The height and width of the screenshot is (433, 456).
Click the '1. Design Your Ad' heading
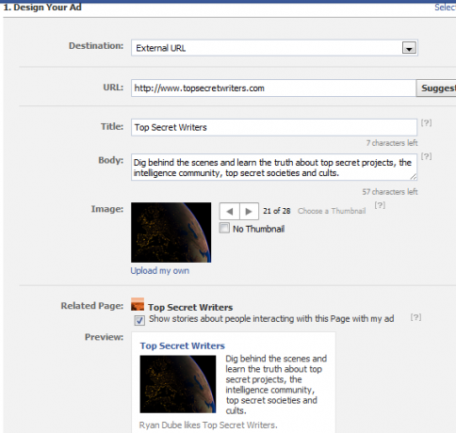pyautogui.click(x=42, y=8)
